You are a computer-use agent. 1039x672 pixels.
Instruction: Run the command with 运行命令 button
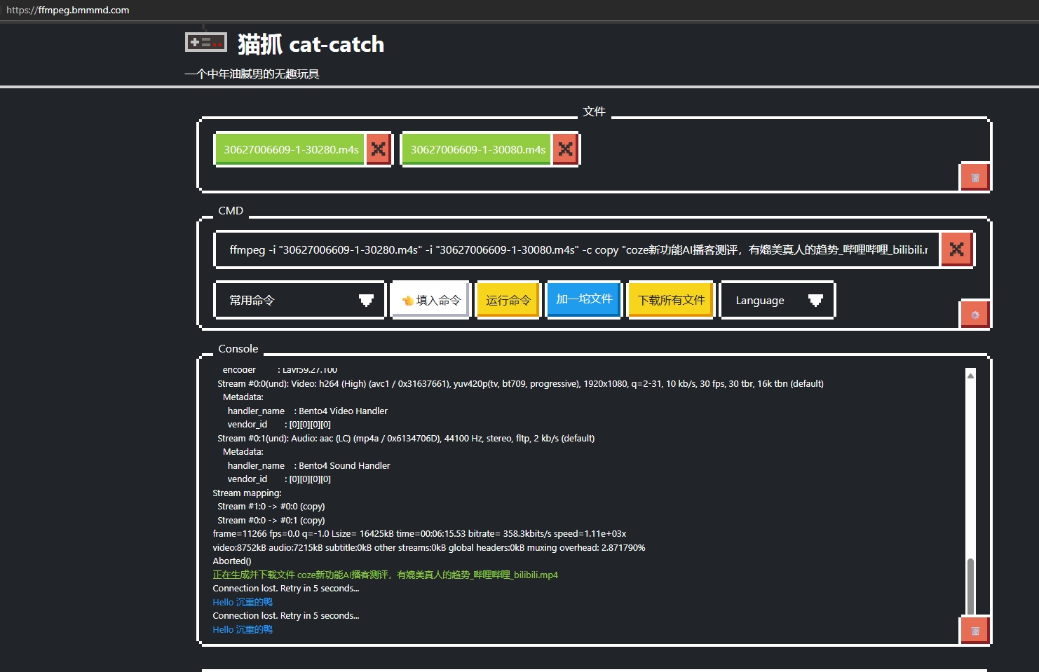tap(508, 301)
